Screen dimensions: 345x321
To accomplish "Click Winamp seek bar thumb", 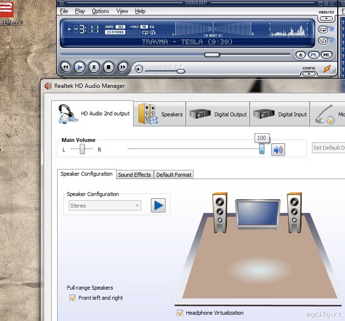I will click(212, 55).
